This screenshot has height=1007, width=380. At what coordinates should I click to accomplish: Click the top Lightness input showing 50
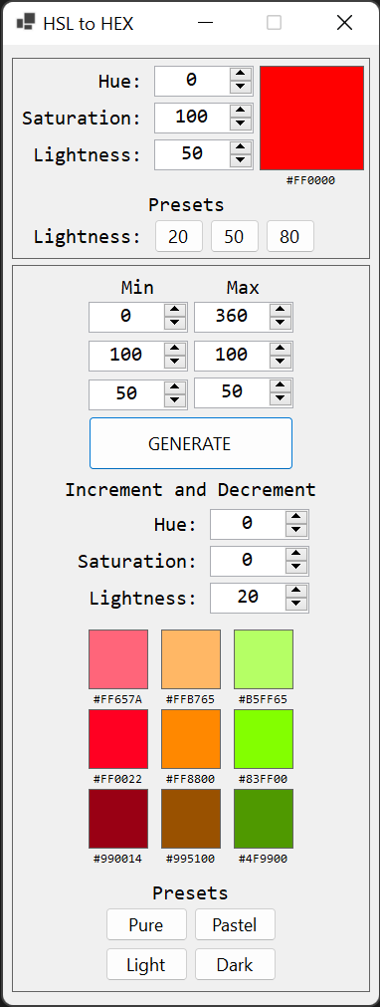point(192,155)
